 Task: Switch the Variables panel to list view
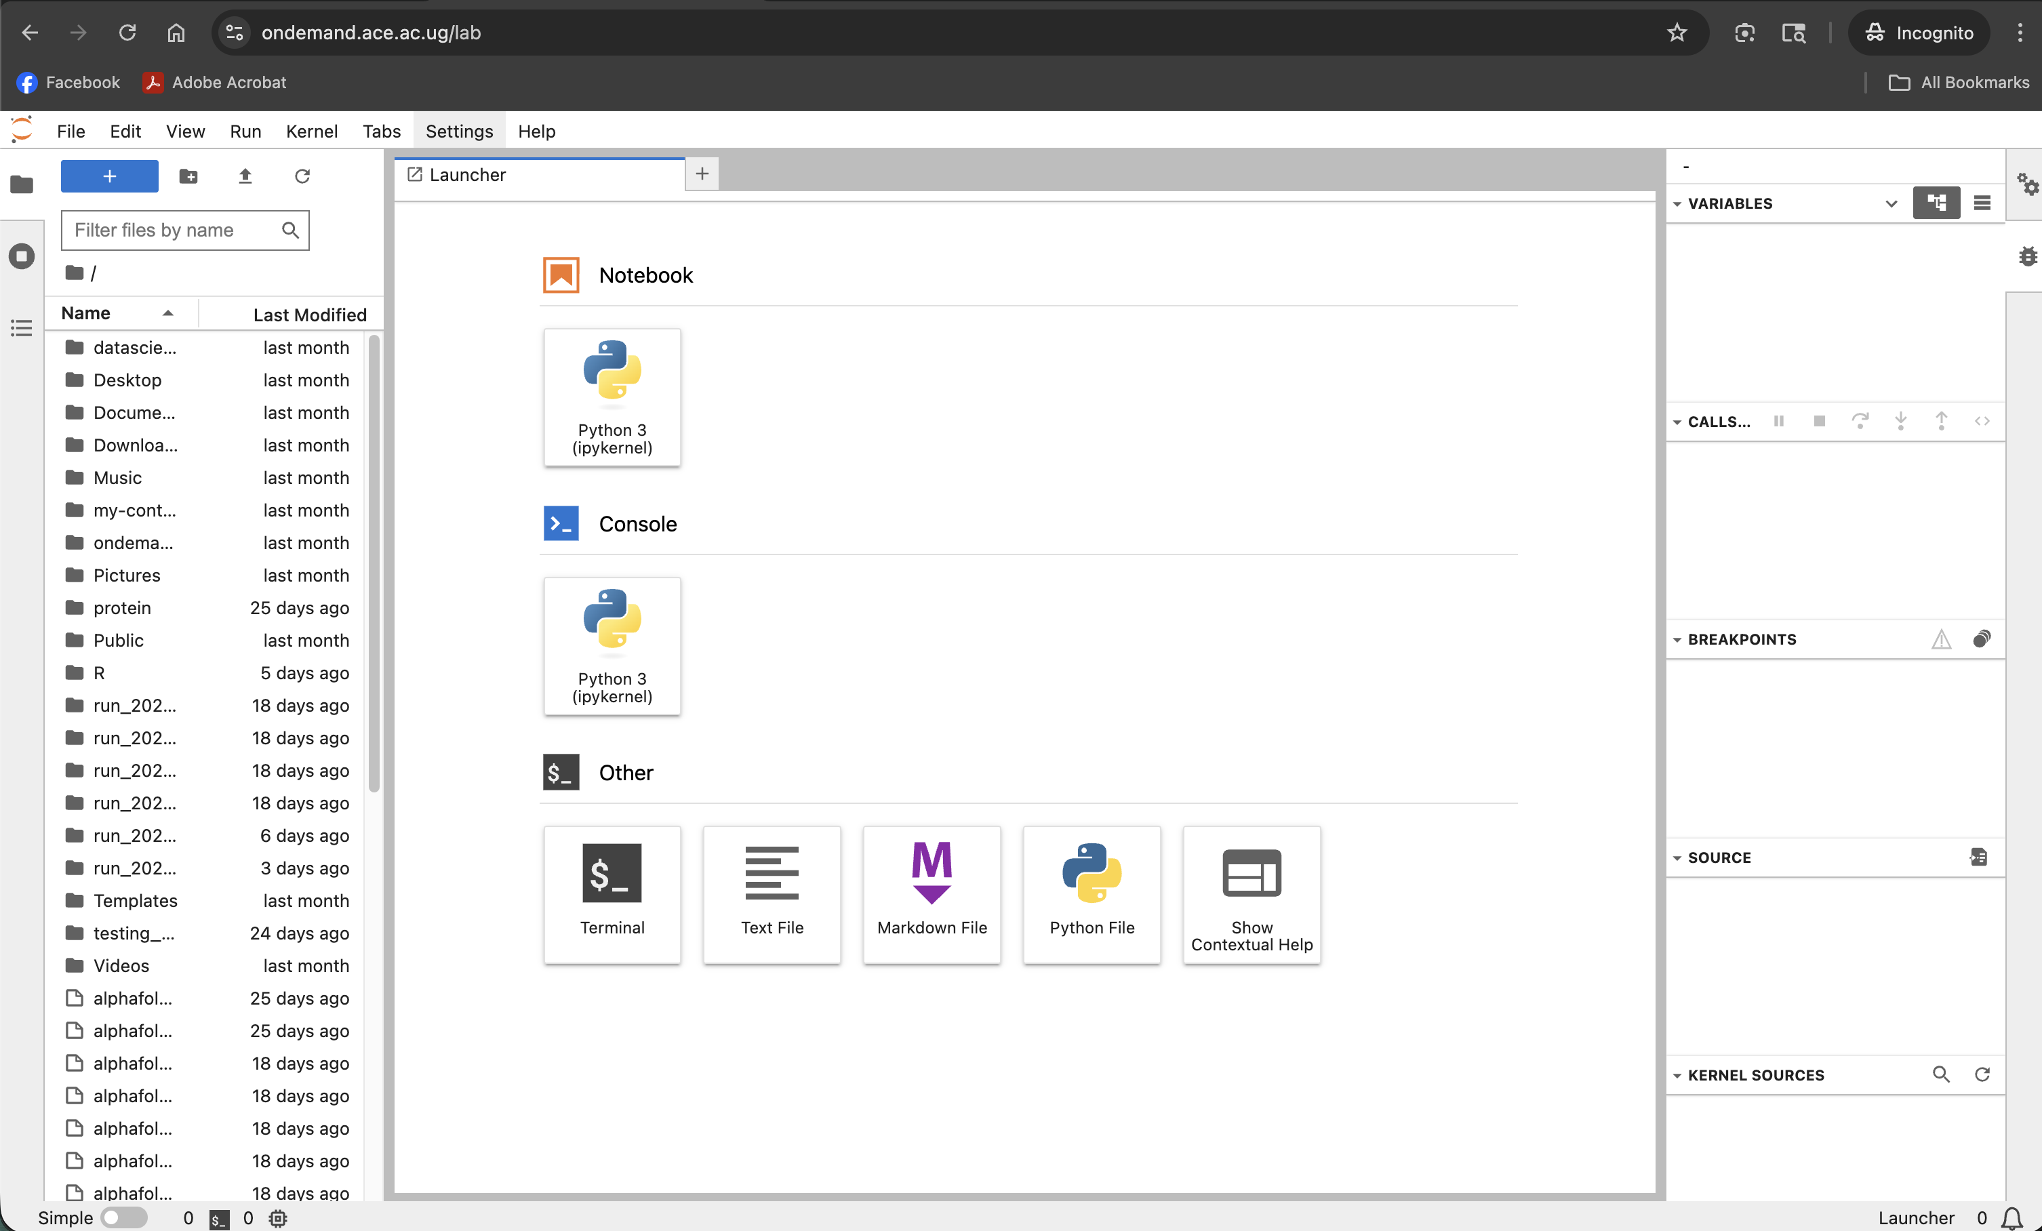coord(1982,203)
